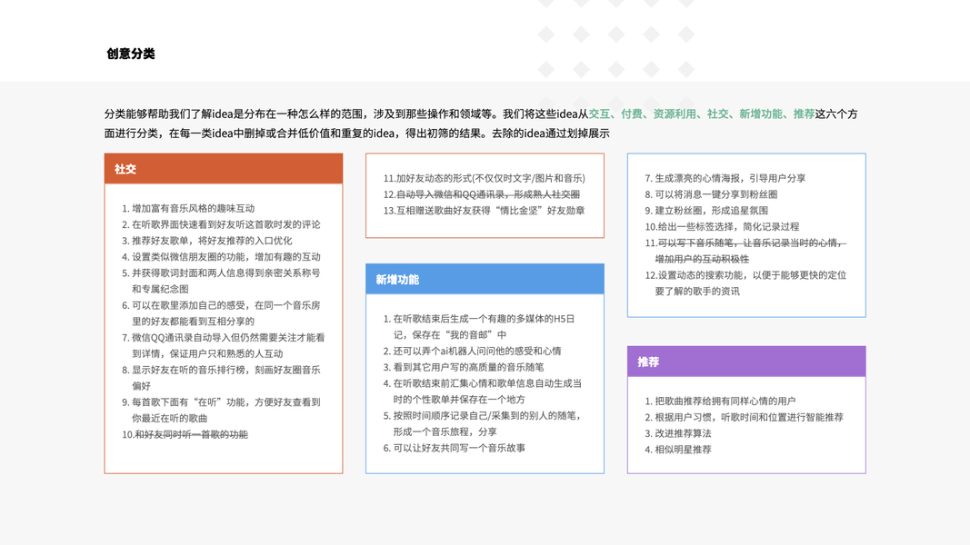Click the item "加好友动态的形式(不仅仅时文字/图片和音乐)"
The width and height of the screenshot is (970, 545).
pyautogui.click(x=484, y=178)
